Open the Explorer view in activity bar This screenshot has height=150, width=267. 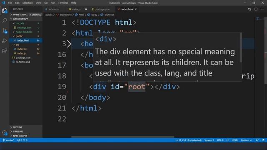point(5,10)
